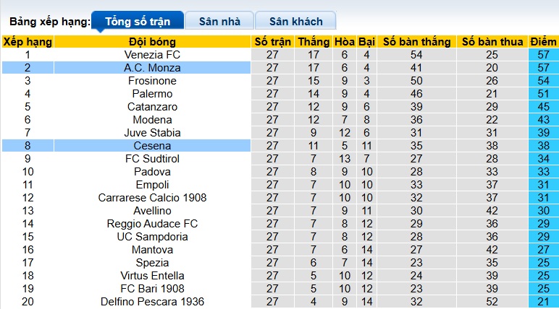
Task: Click the Venezia FC team name
Action: (152, 55)
